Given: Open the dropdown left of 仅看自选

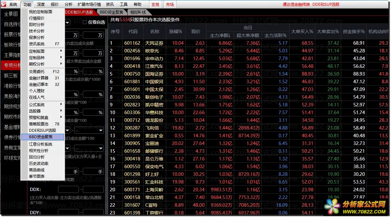Looking at the screenshot, I should point(68,22).
